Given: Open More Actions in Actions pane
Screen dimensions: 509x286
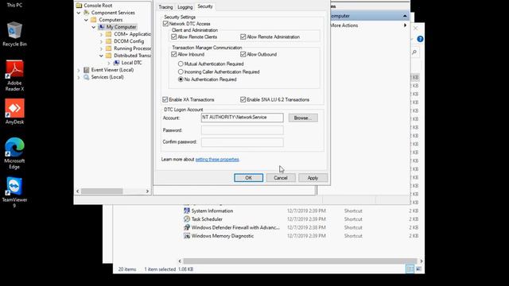Looking at the screenshot, I should pyautogui.click(x=344, y=25).
